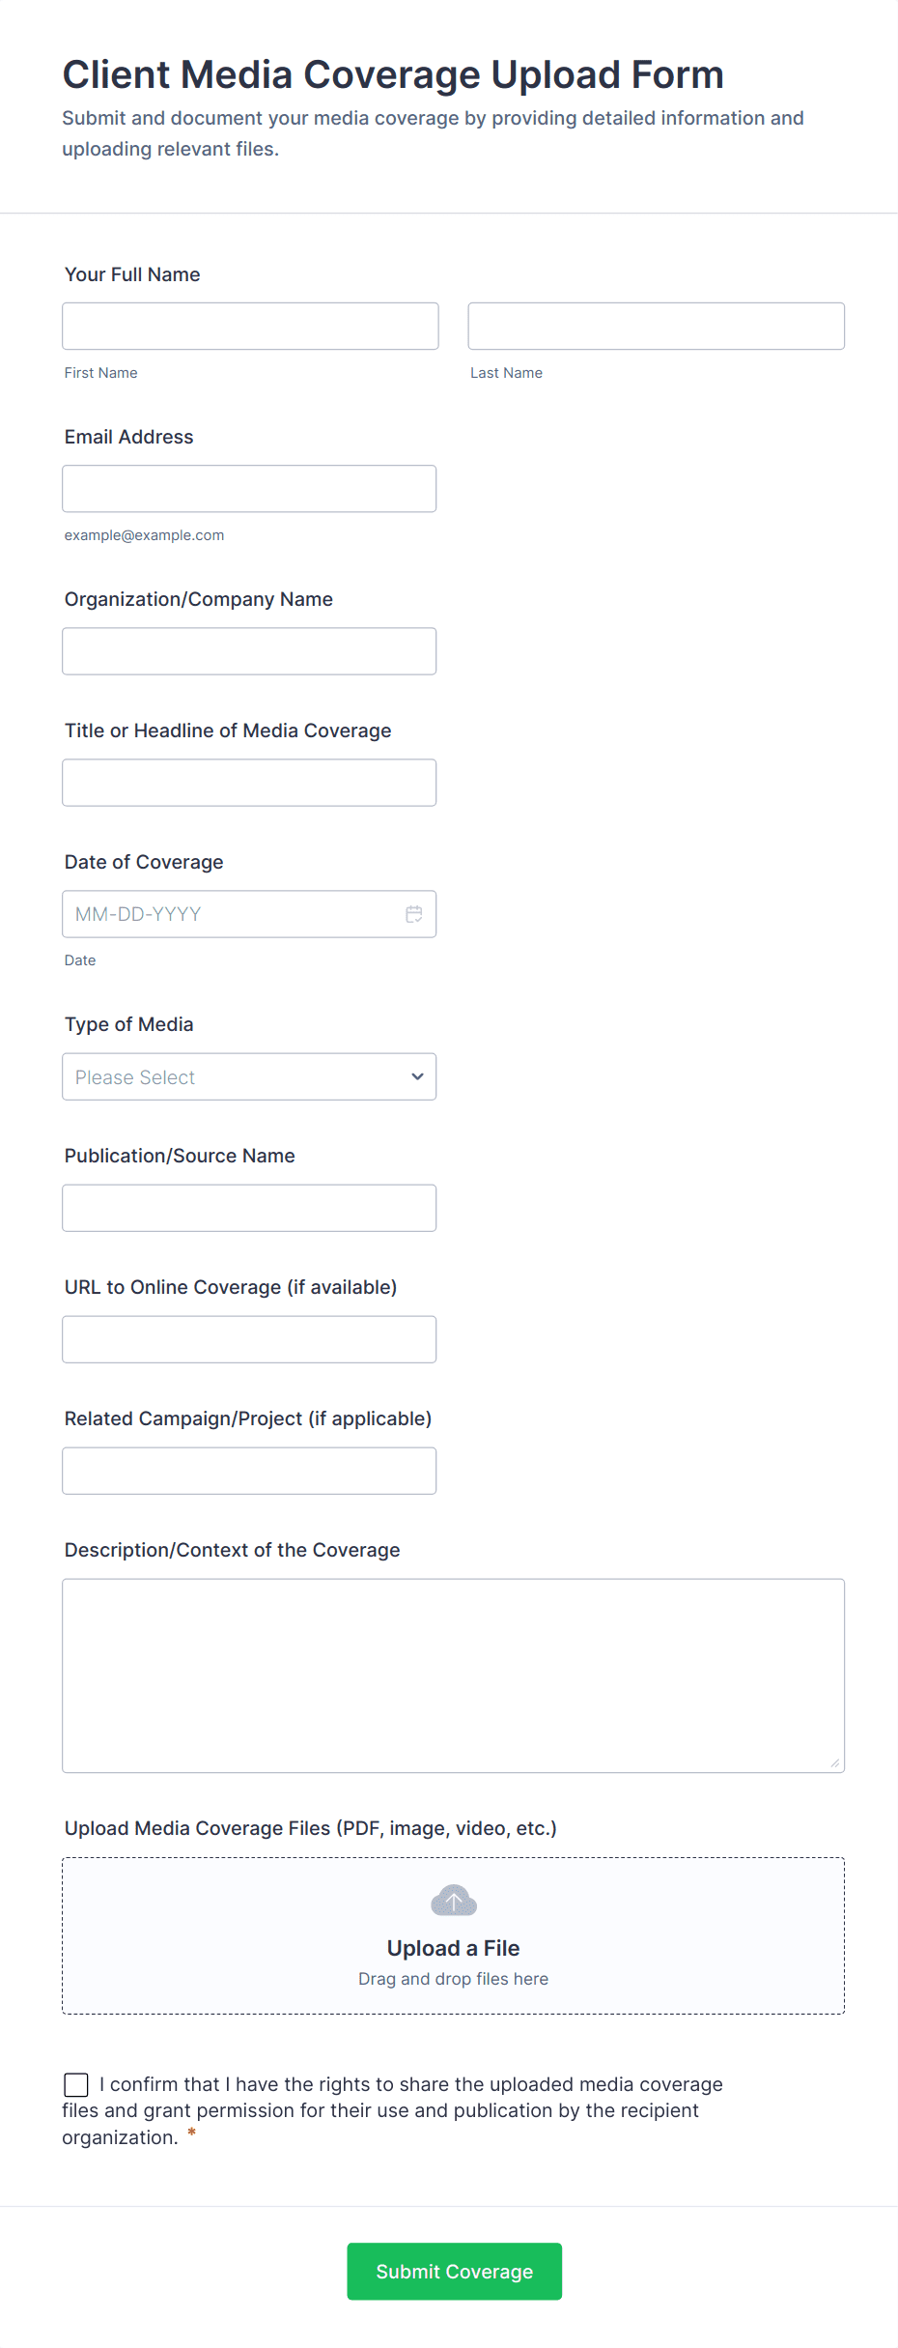
Task: Select the Related Campaign/Project field
Action: click(x=249, y=1471)
